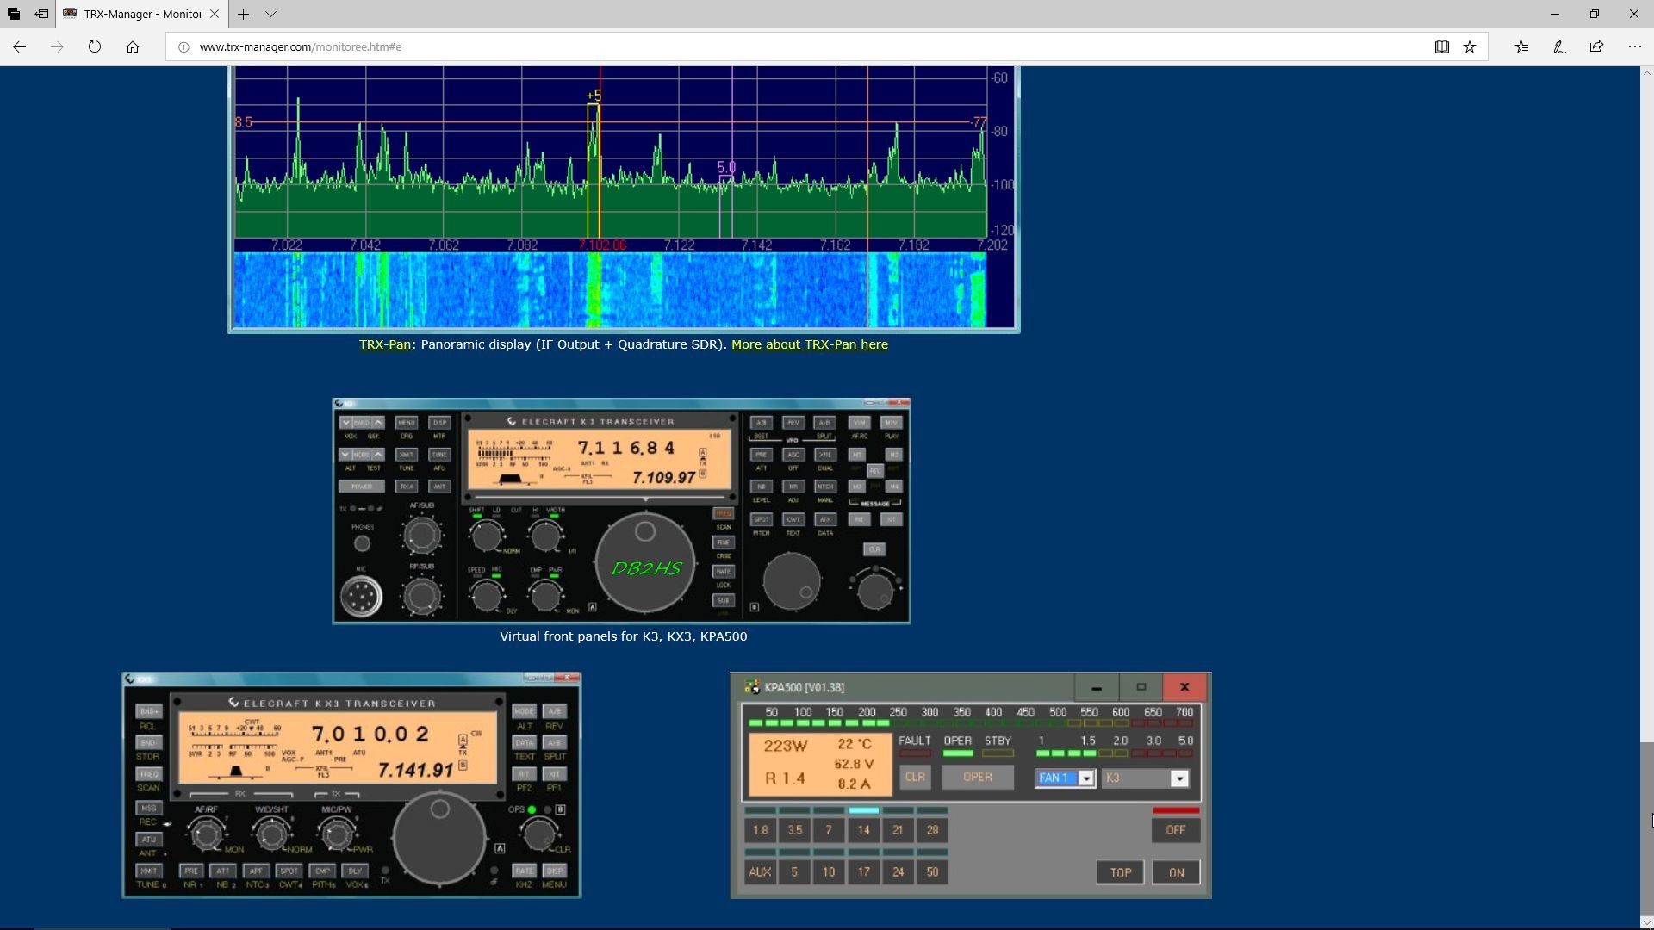
Task: Go to browser home page
Action: pos(133,47)
